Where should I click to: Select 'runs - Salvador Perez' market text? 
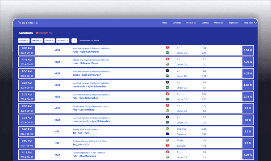tap(85, 63)
